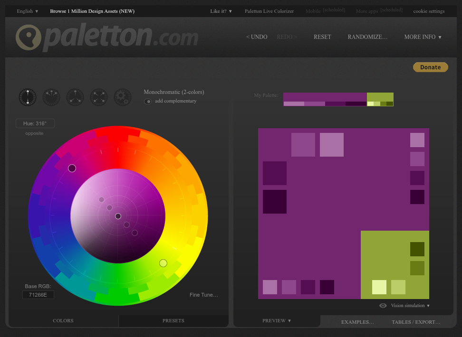Select the Free-style gear scheme icon
This screenshot has height=337, width=462.
[x=123, y=97]
